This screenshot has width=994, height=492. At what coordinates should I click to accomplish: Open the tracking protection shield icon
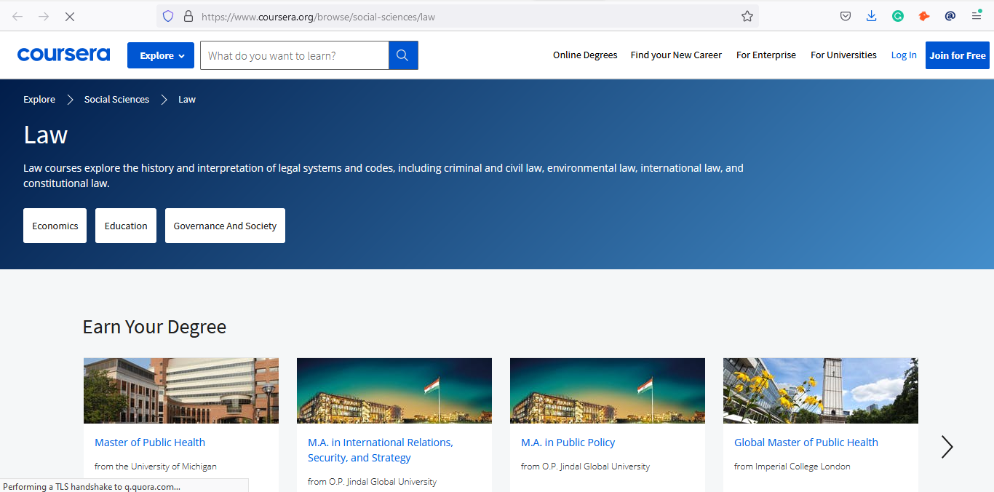click(168, 16)
